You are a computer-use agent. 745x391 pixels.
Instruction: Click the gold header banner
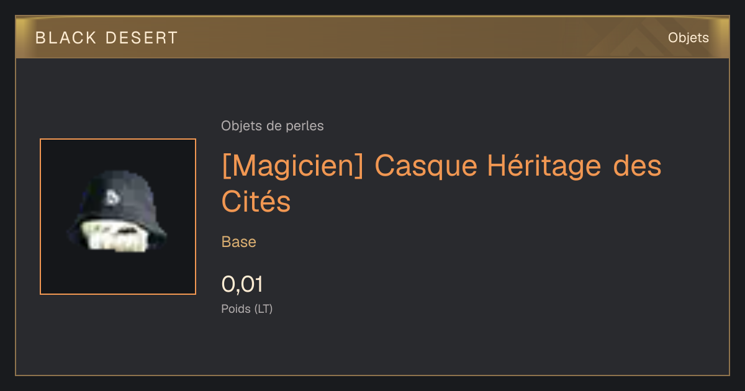[x=372, y=37]
